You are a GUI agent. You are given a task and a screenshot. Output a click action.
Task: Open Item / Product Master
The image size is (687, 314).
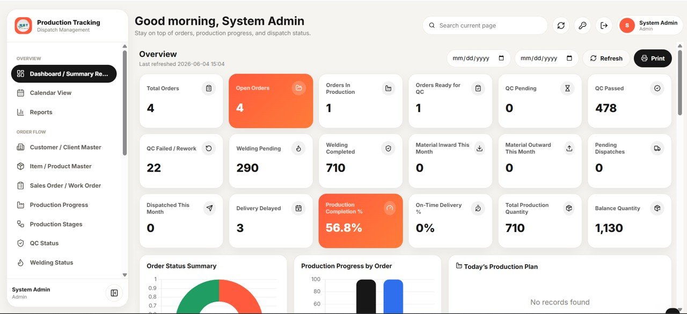point(64,166)
